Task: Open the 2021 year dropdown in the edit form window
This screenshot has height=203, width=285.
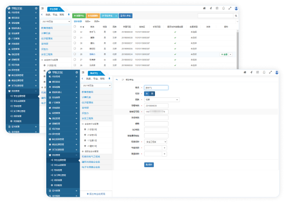Action: tap(96, 85)
